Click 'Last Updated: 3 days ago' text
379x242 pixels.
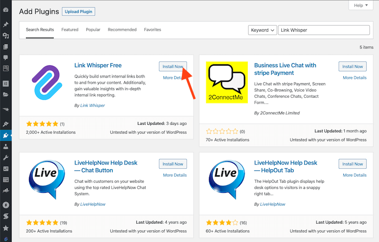point(162,123)
